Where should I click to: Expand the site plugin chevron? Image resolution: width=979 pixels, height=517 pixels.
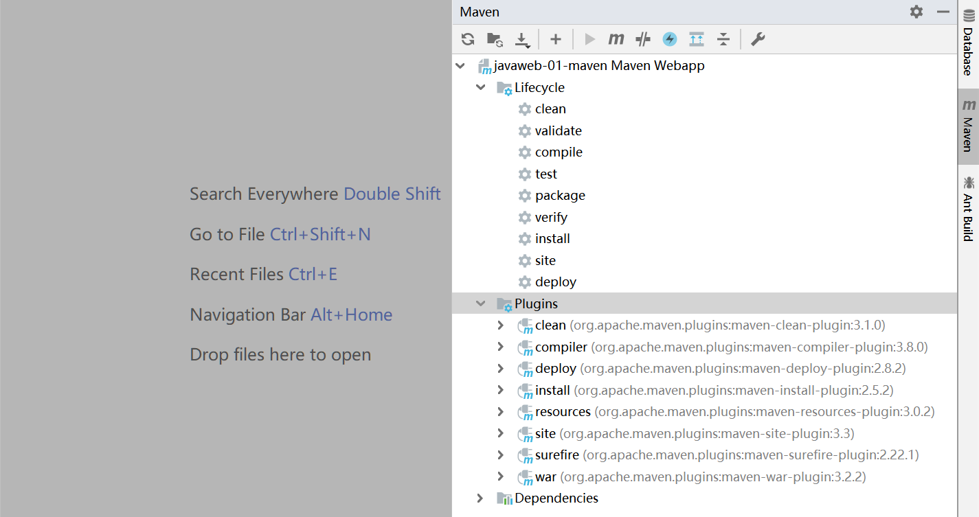coord(501,433)
